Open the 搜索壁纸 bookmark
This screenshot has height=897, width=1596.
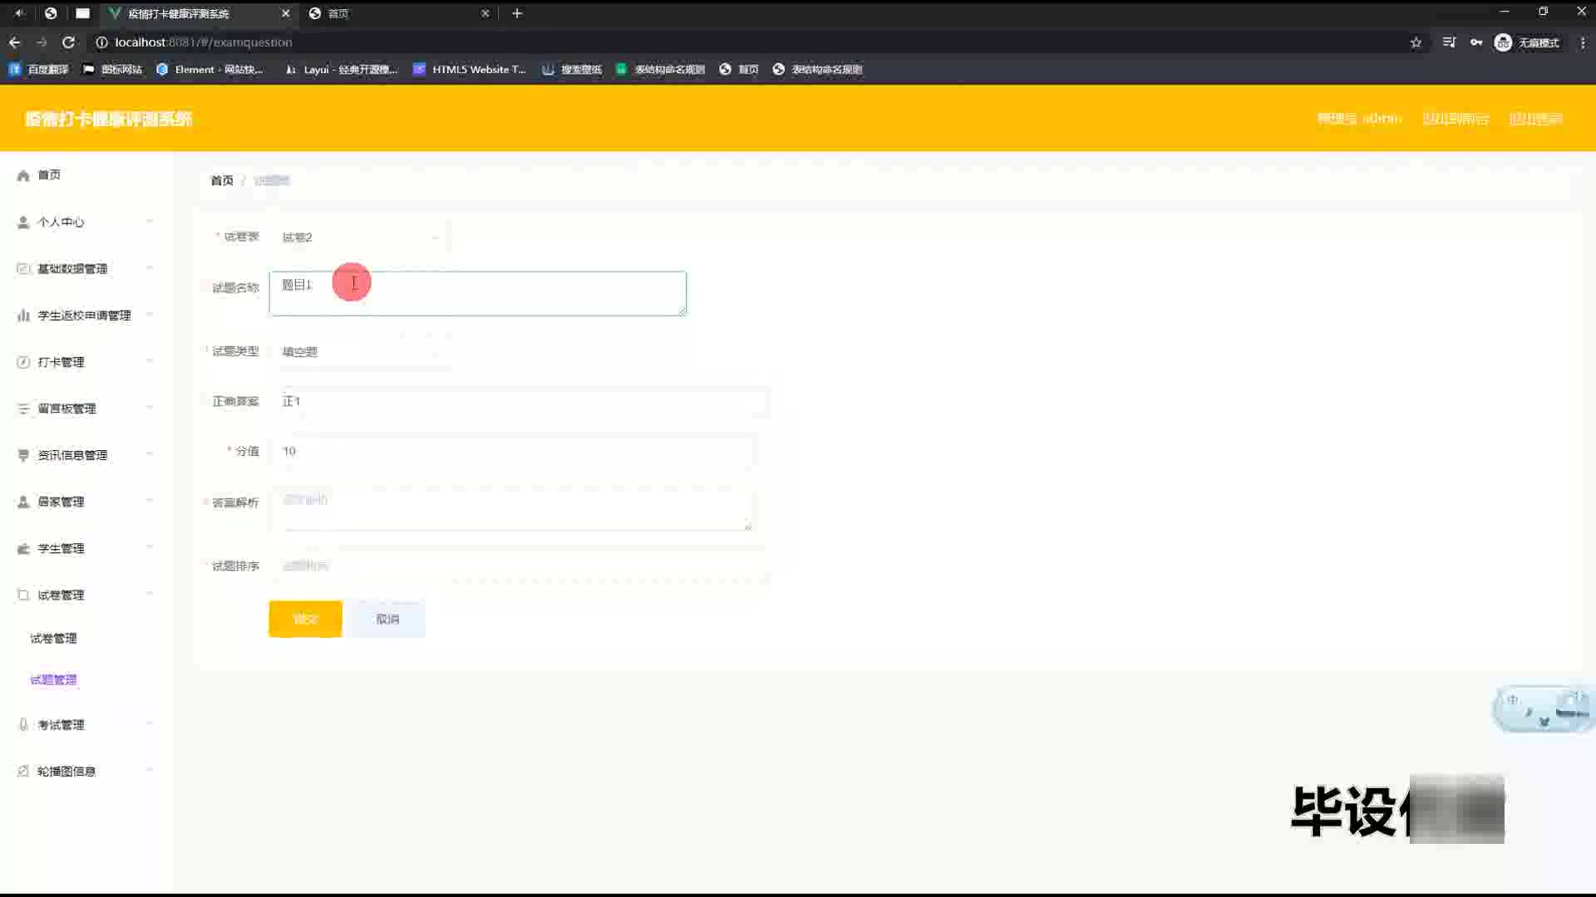(572, 70)
